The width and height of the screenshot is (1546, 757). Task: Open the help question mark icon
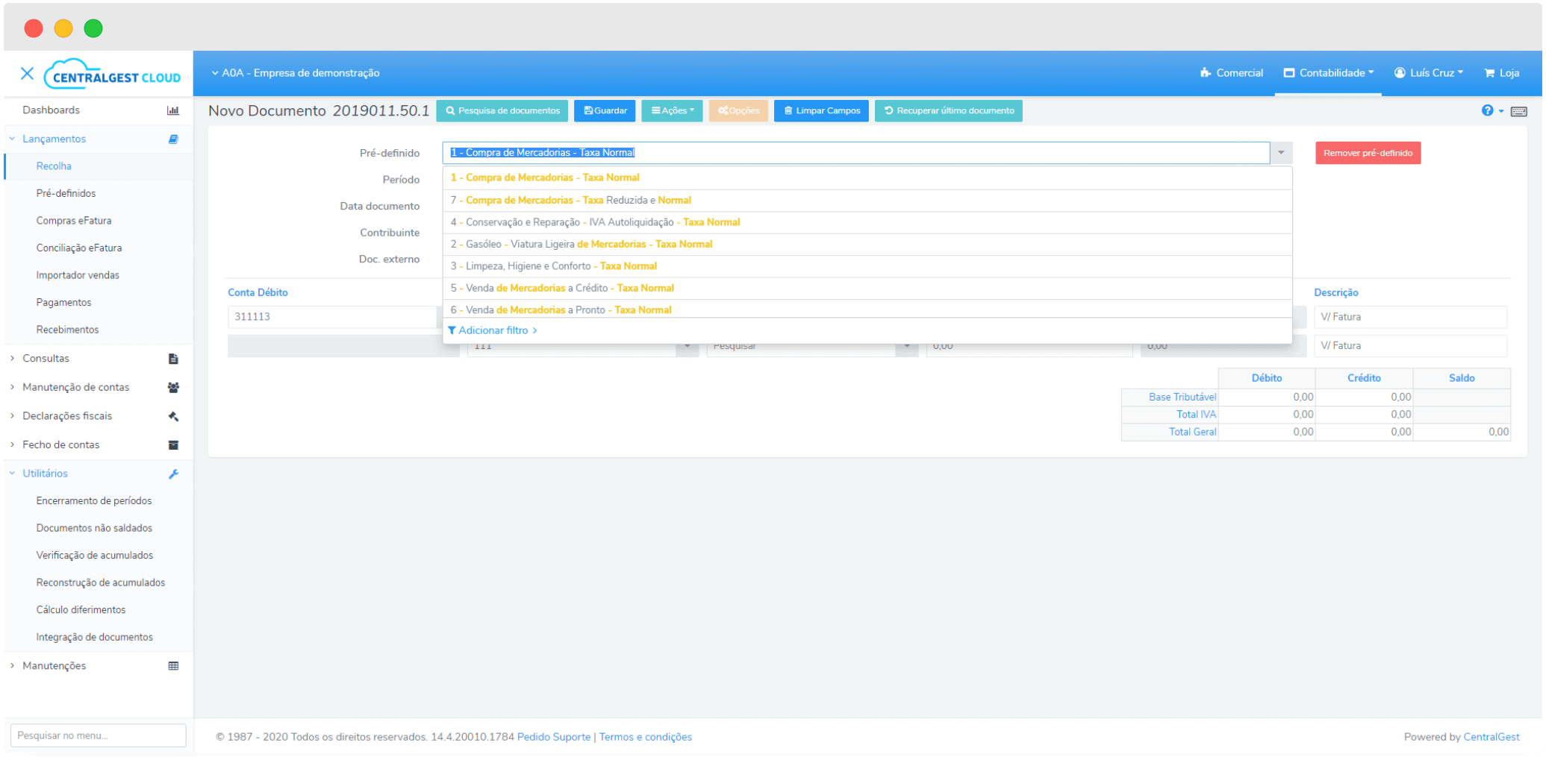click(1487, 110)
